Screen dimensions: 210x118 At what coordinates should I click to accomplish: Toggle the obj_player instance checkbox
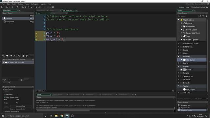pos(4,63)
